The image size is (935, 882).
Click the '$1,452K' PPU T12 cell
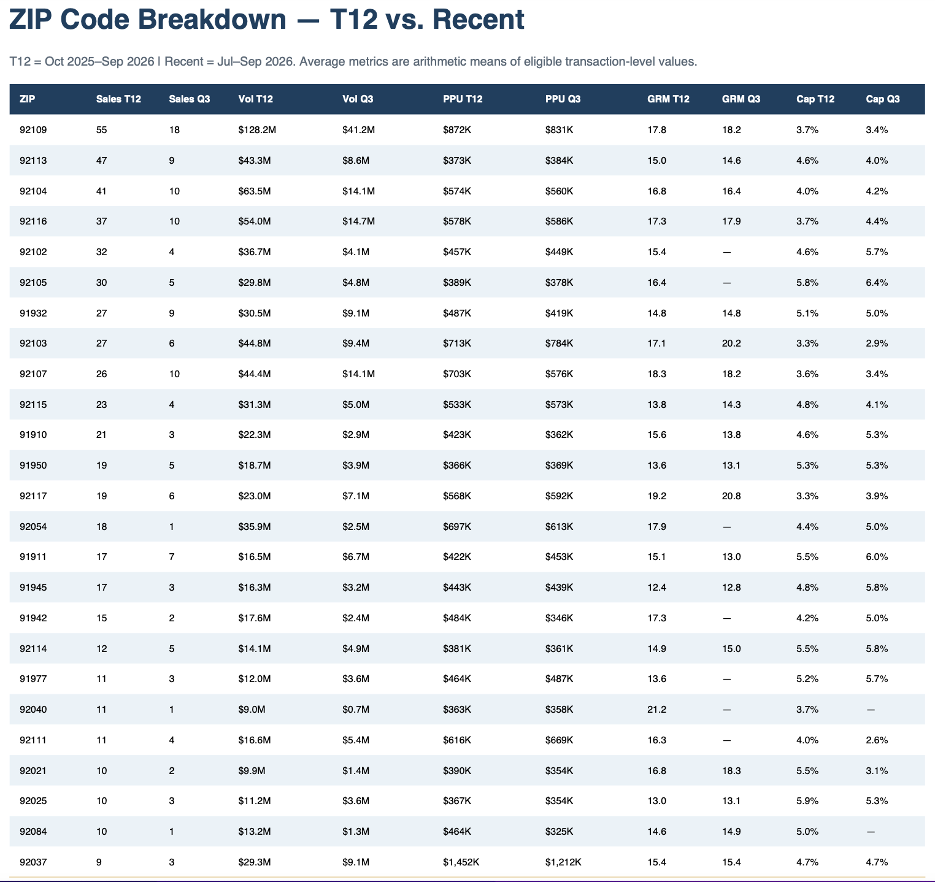tap(461, 862)
